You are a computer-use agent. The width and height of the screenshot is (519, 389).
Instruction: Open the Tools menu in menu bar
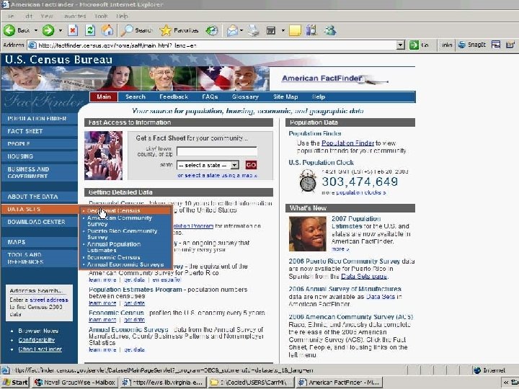click(101, 16)
